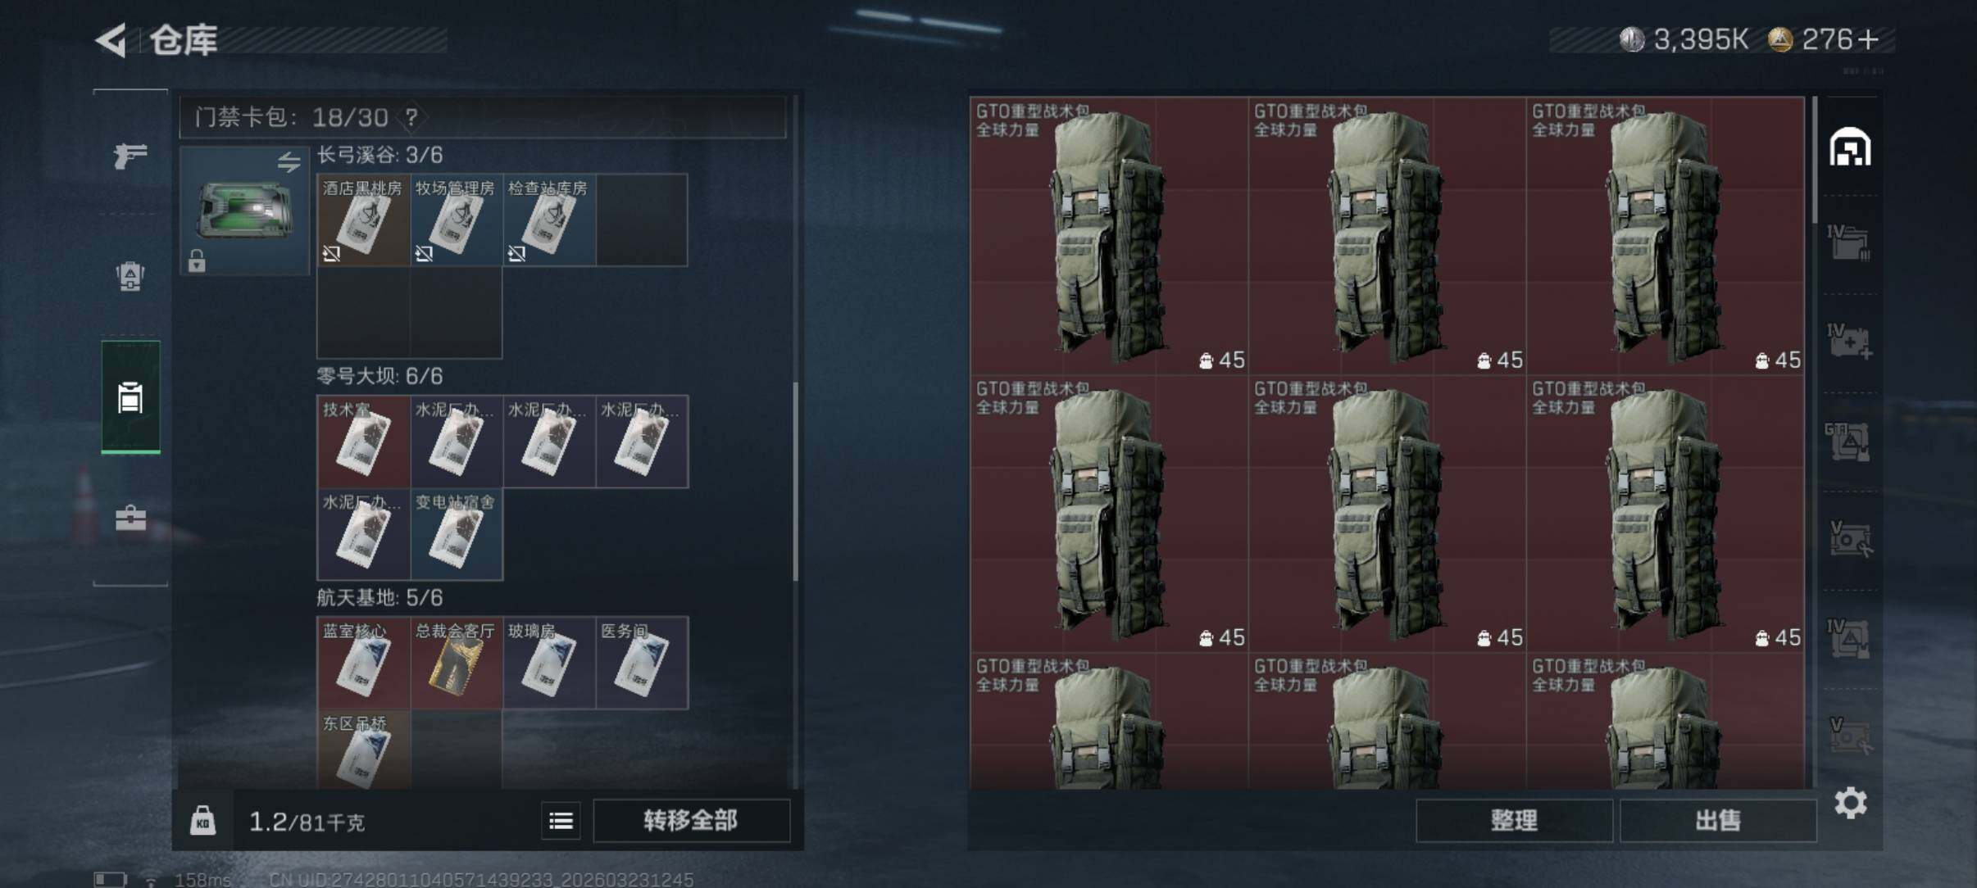Go back using the arrow beside 仓库
Screen dimensions: 1977x888
point(111,40)
